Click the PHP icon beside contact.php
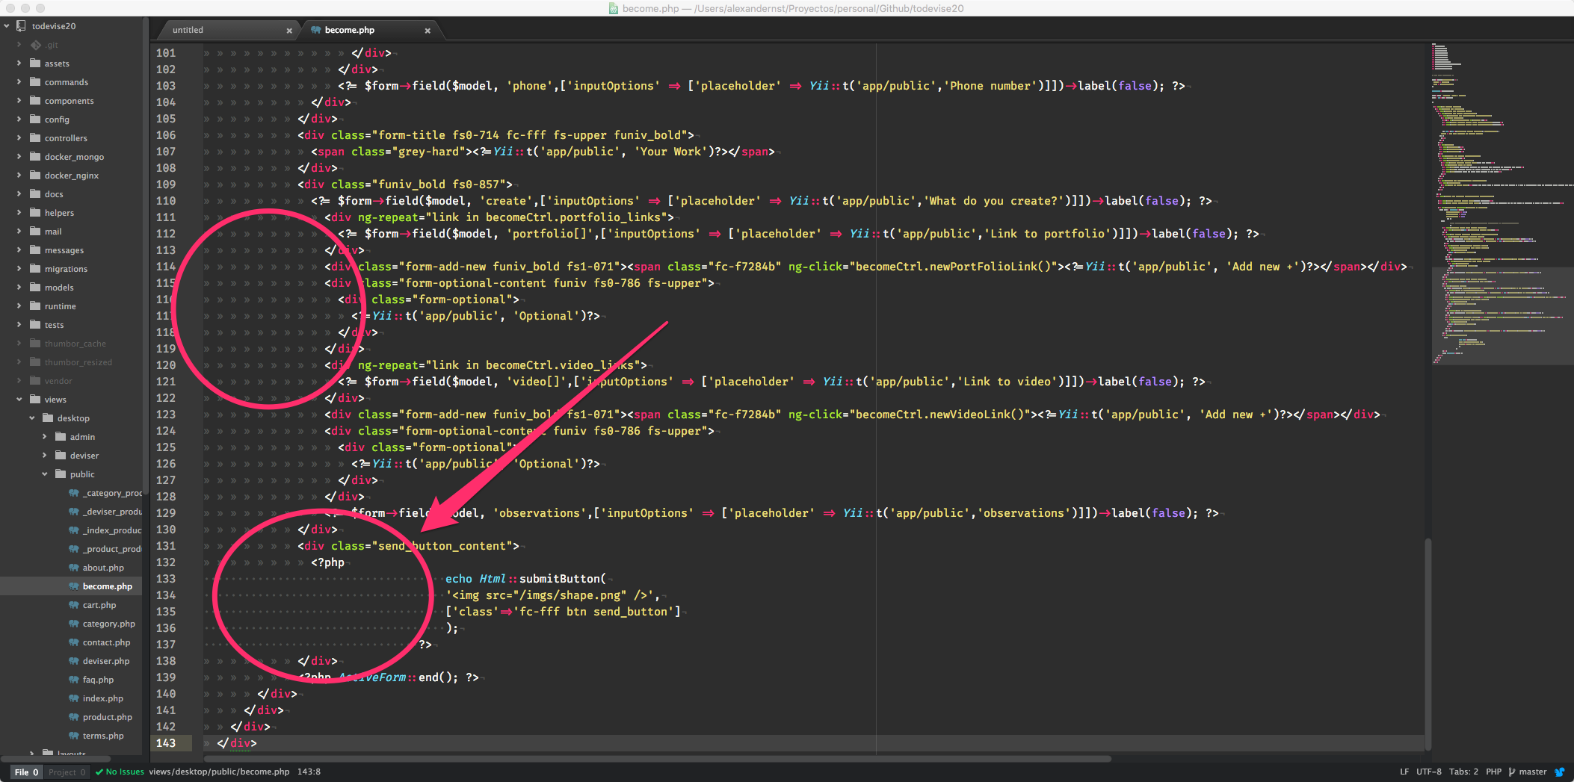Viewport: 1574px width, 782px height. 74,642
